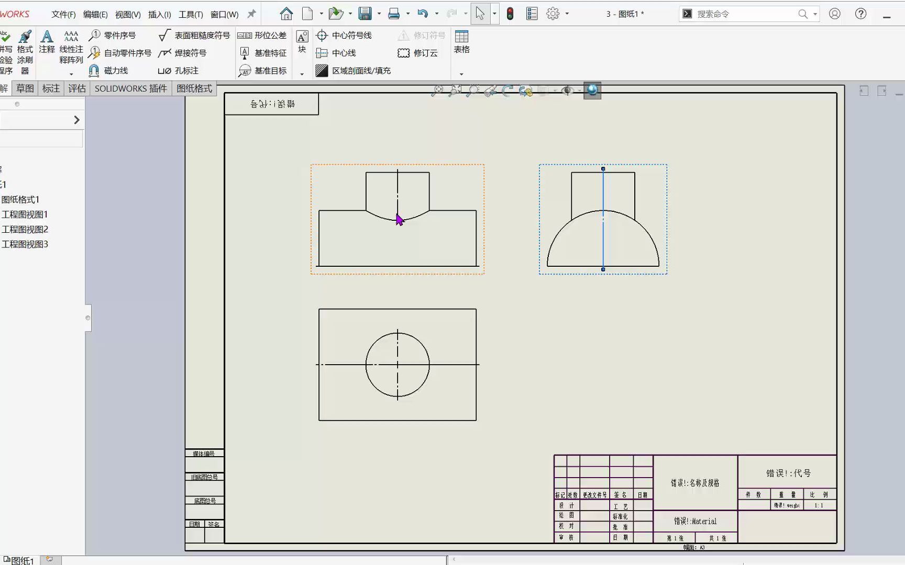Image resolution: width=905 pixels, height=565 pixels.
Task: Open the 插入(I) menu
Action: point(160,14)
